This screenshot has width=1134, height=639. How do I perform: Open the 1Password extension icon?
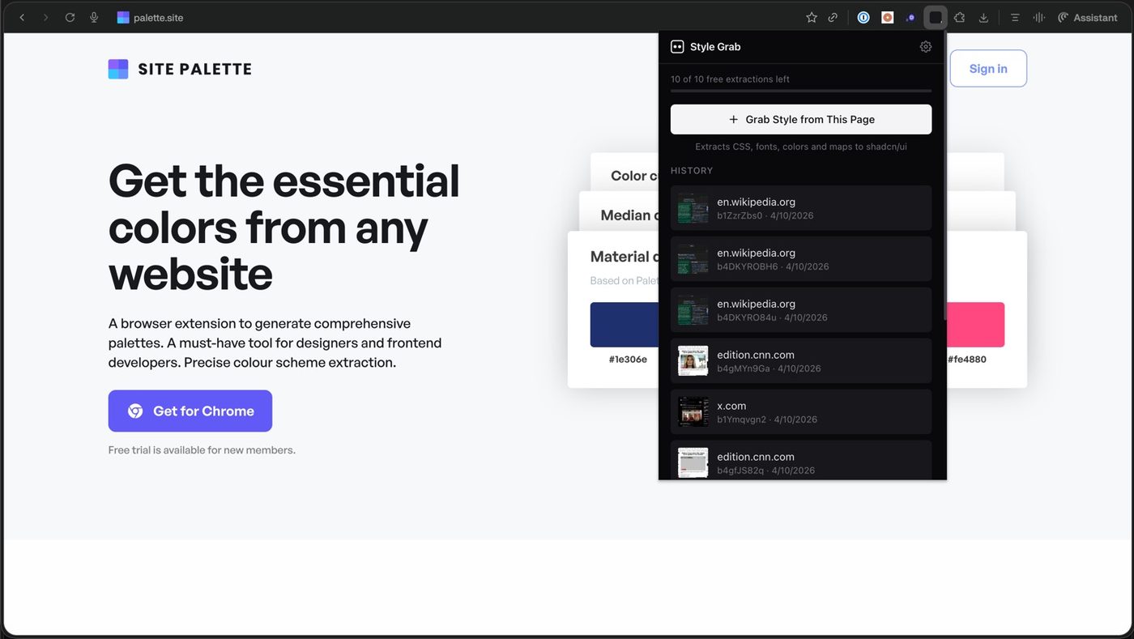click(x=863, y=17)
